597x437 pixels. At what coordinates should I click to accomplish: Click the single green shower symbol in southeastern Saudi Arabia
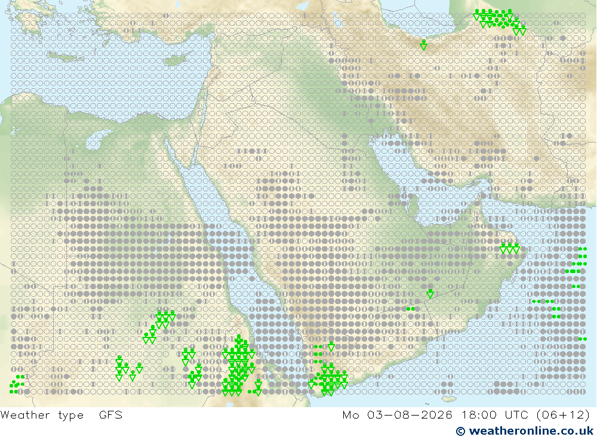(430, 293)
